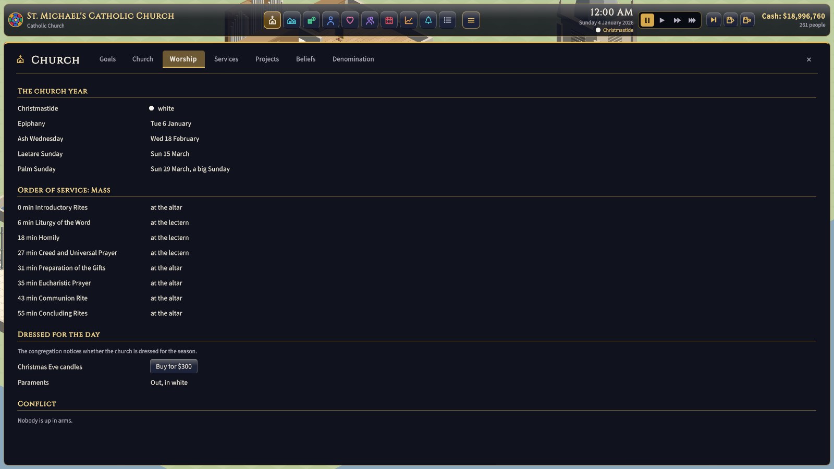
Task: Open the purple group of people icon
Action: (x=370, y=20)
